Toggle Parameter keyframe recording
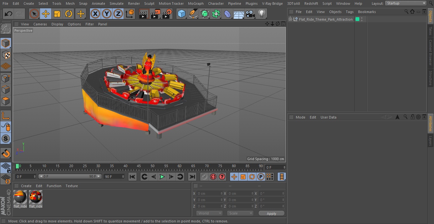The height and width of the screenshot is (224, 434). point(261,177)
